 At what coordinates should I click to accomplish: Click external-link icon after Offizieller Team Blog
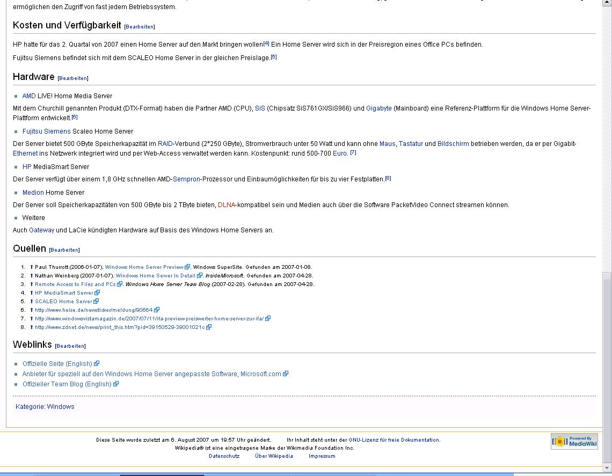[116, 384]
